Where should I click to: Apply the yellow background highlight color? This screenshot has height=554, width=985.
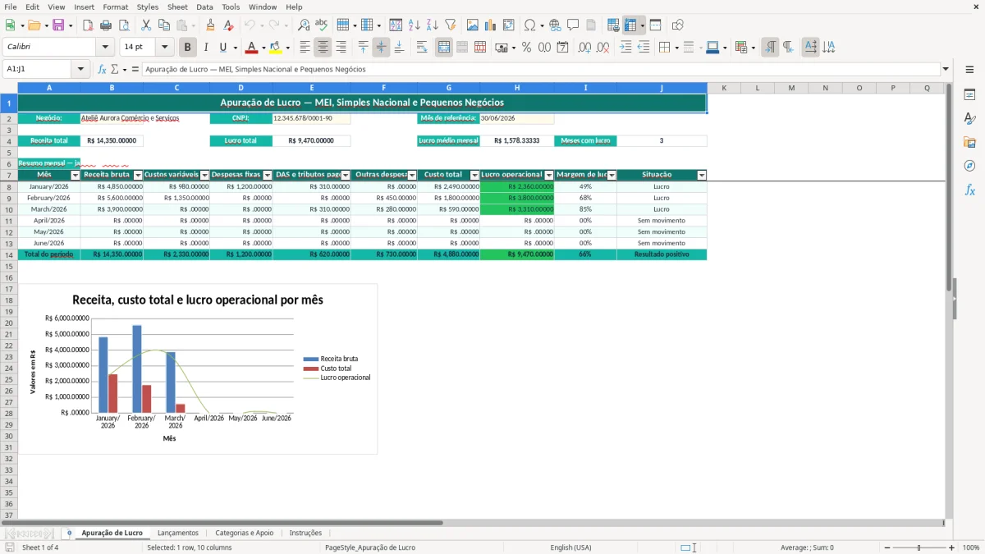coord(276,48)
